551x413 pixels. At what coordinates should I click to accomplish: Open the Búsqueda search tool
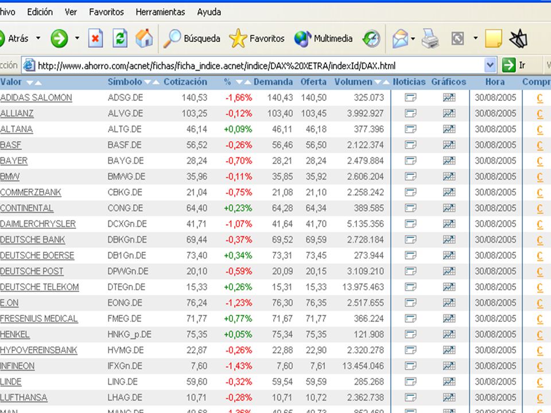(192, 38)
